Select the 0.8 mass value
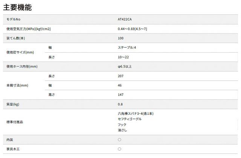241x158 pixels. (120, 104)
